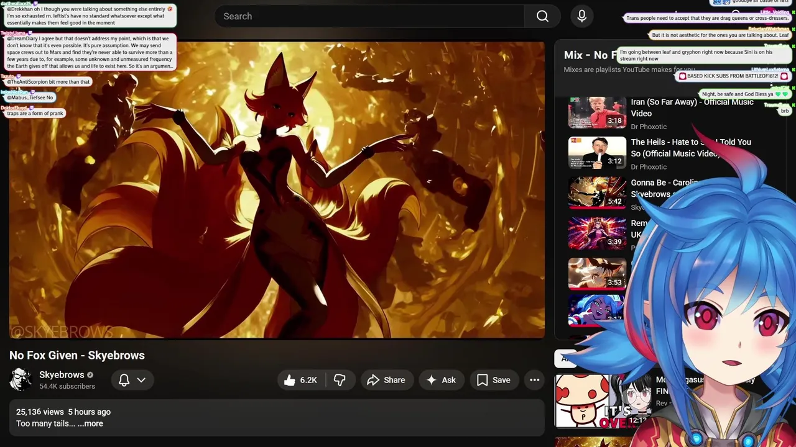This screenshot has width=796, height=447.
Task: Play the 5:42 Gonna Be thumbnail
Action: pos(597,193)
